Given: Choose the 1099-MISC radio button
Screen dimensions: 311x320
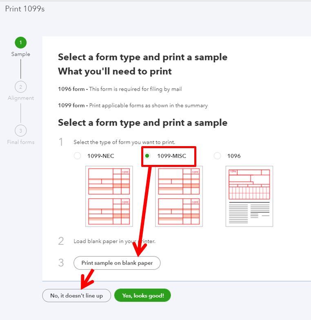Looking at the screenshot, I should click(x=147, y=156).
